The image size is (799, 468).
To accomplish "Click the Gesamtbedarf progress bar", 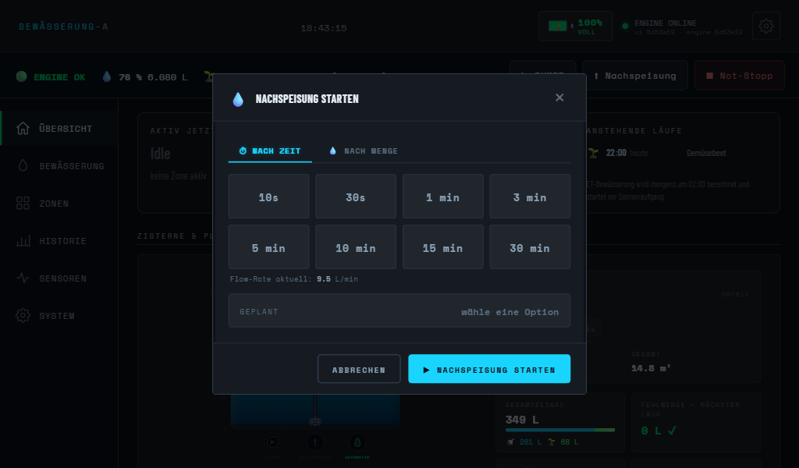I will pos(560,431).
